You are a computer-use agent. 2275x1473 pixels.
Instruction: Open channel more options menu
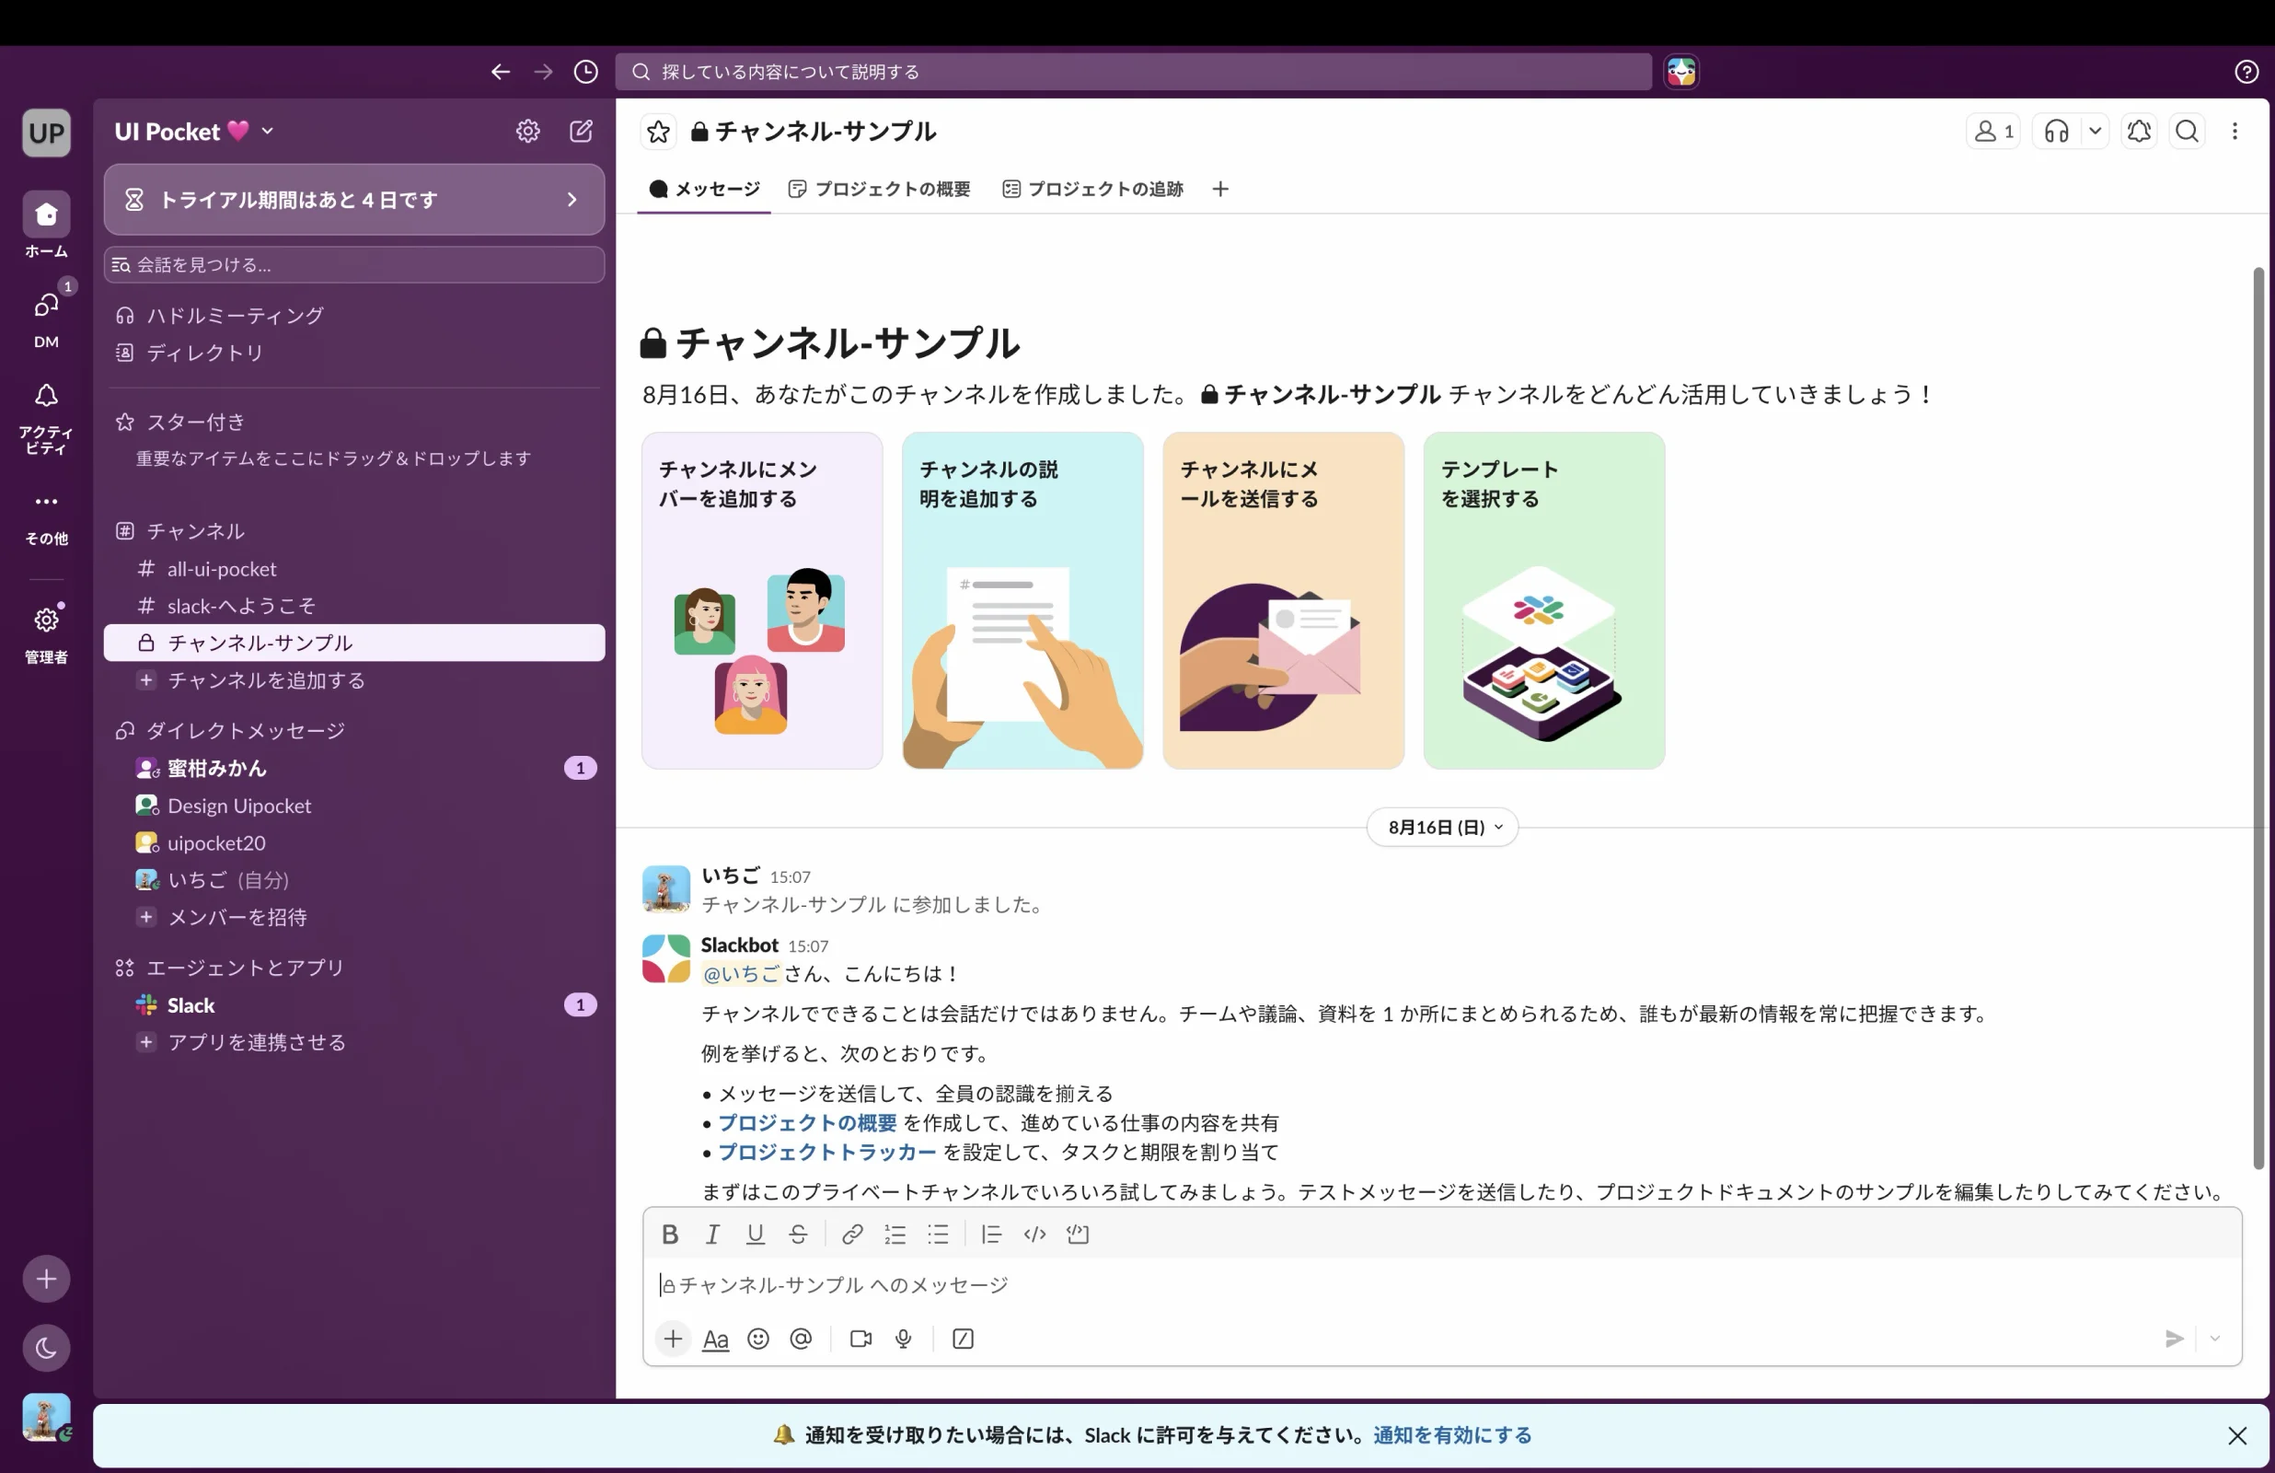pyautogui.click(x=2235, y=131)
